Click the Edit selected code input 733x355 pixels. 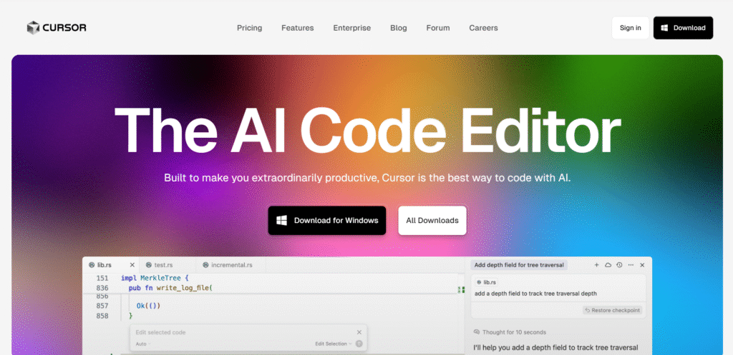point(243,332)
